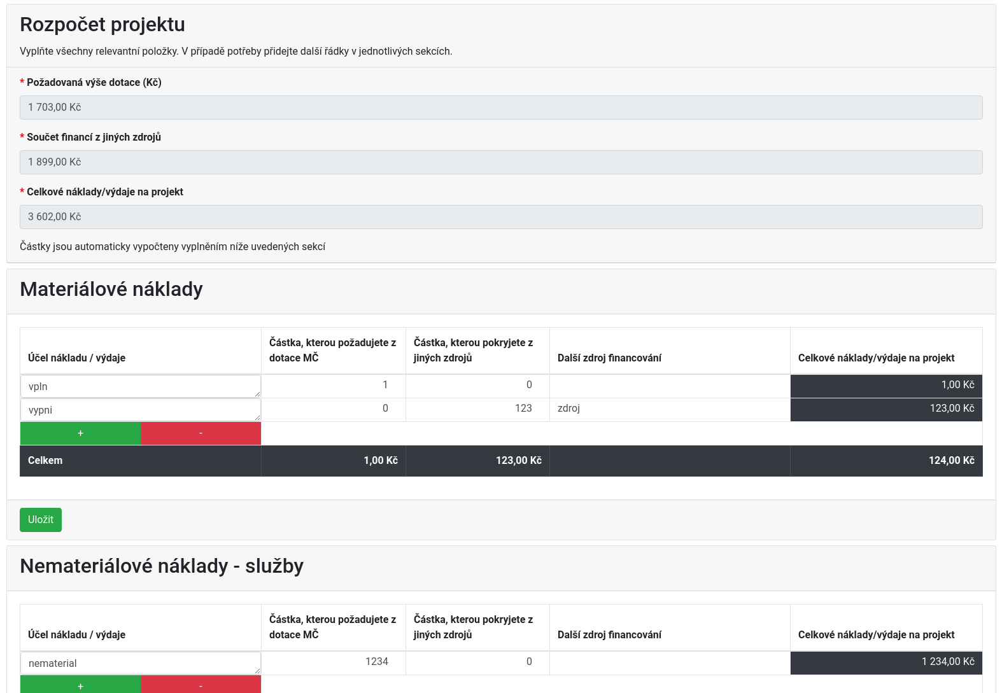The height and width of the screenshot is (693, 1002).
Task: Click financing source field in 'nemateriál' row
Action: tap(669, 662)
